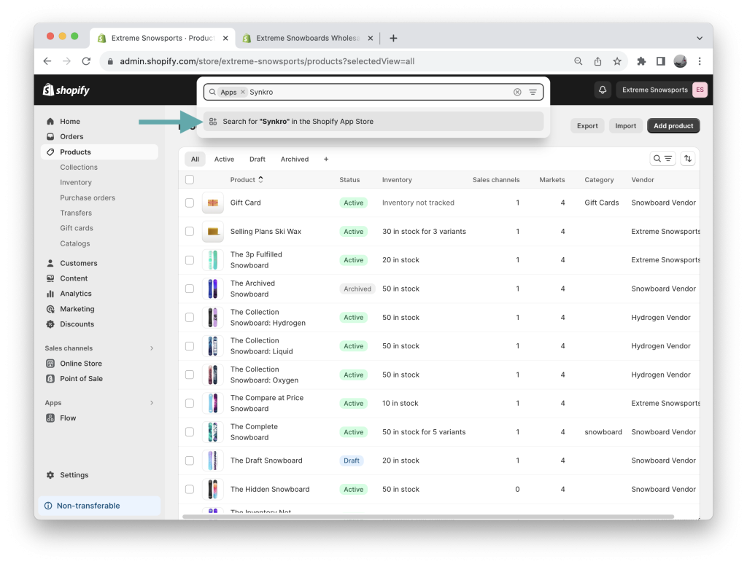Check The Collection Snowboard: Liquid checkbox

coord(190,346)
